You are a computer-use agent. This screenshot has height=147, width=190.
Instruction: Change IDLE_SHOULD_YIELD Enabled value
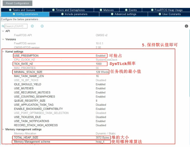coord(101,84)
